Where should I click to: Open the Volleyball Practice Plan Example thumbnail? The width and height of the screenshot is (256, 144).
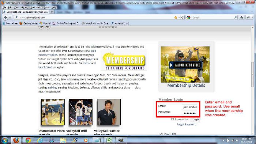[x=109, y=112]
